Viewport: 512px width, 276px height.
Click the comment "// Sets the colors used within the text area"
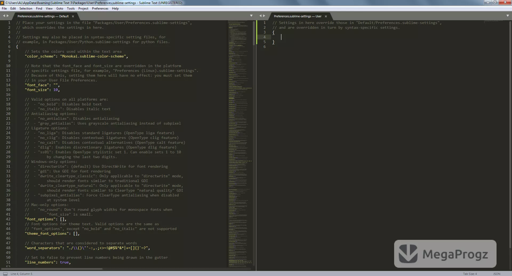(73, 52)
